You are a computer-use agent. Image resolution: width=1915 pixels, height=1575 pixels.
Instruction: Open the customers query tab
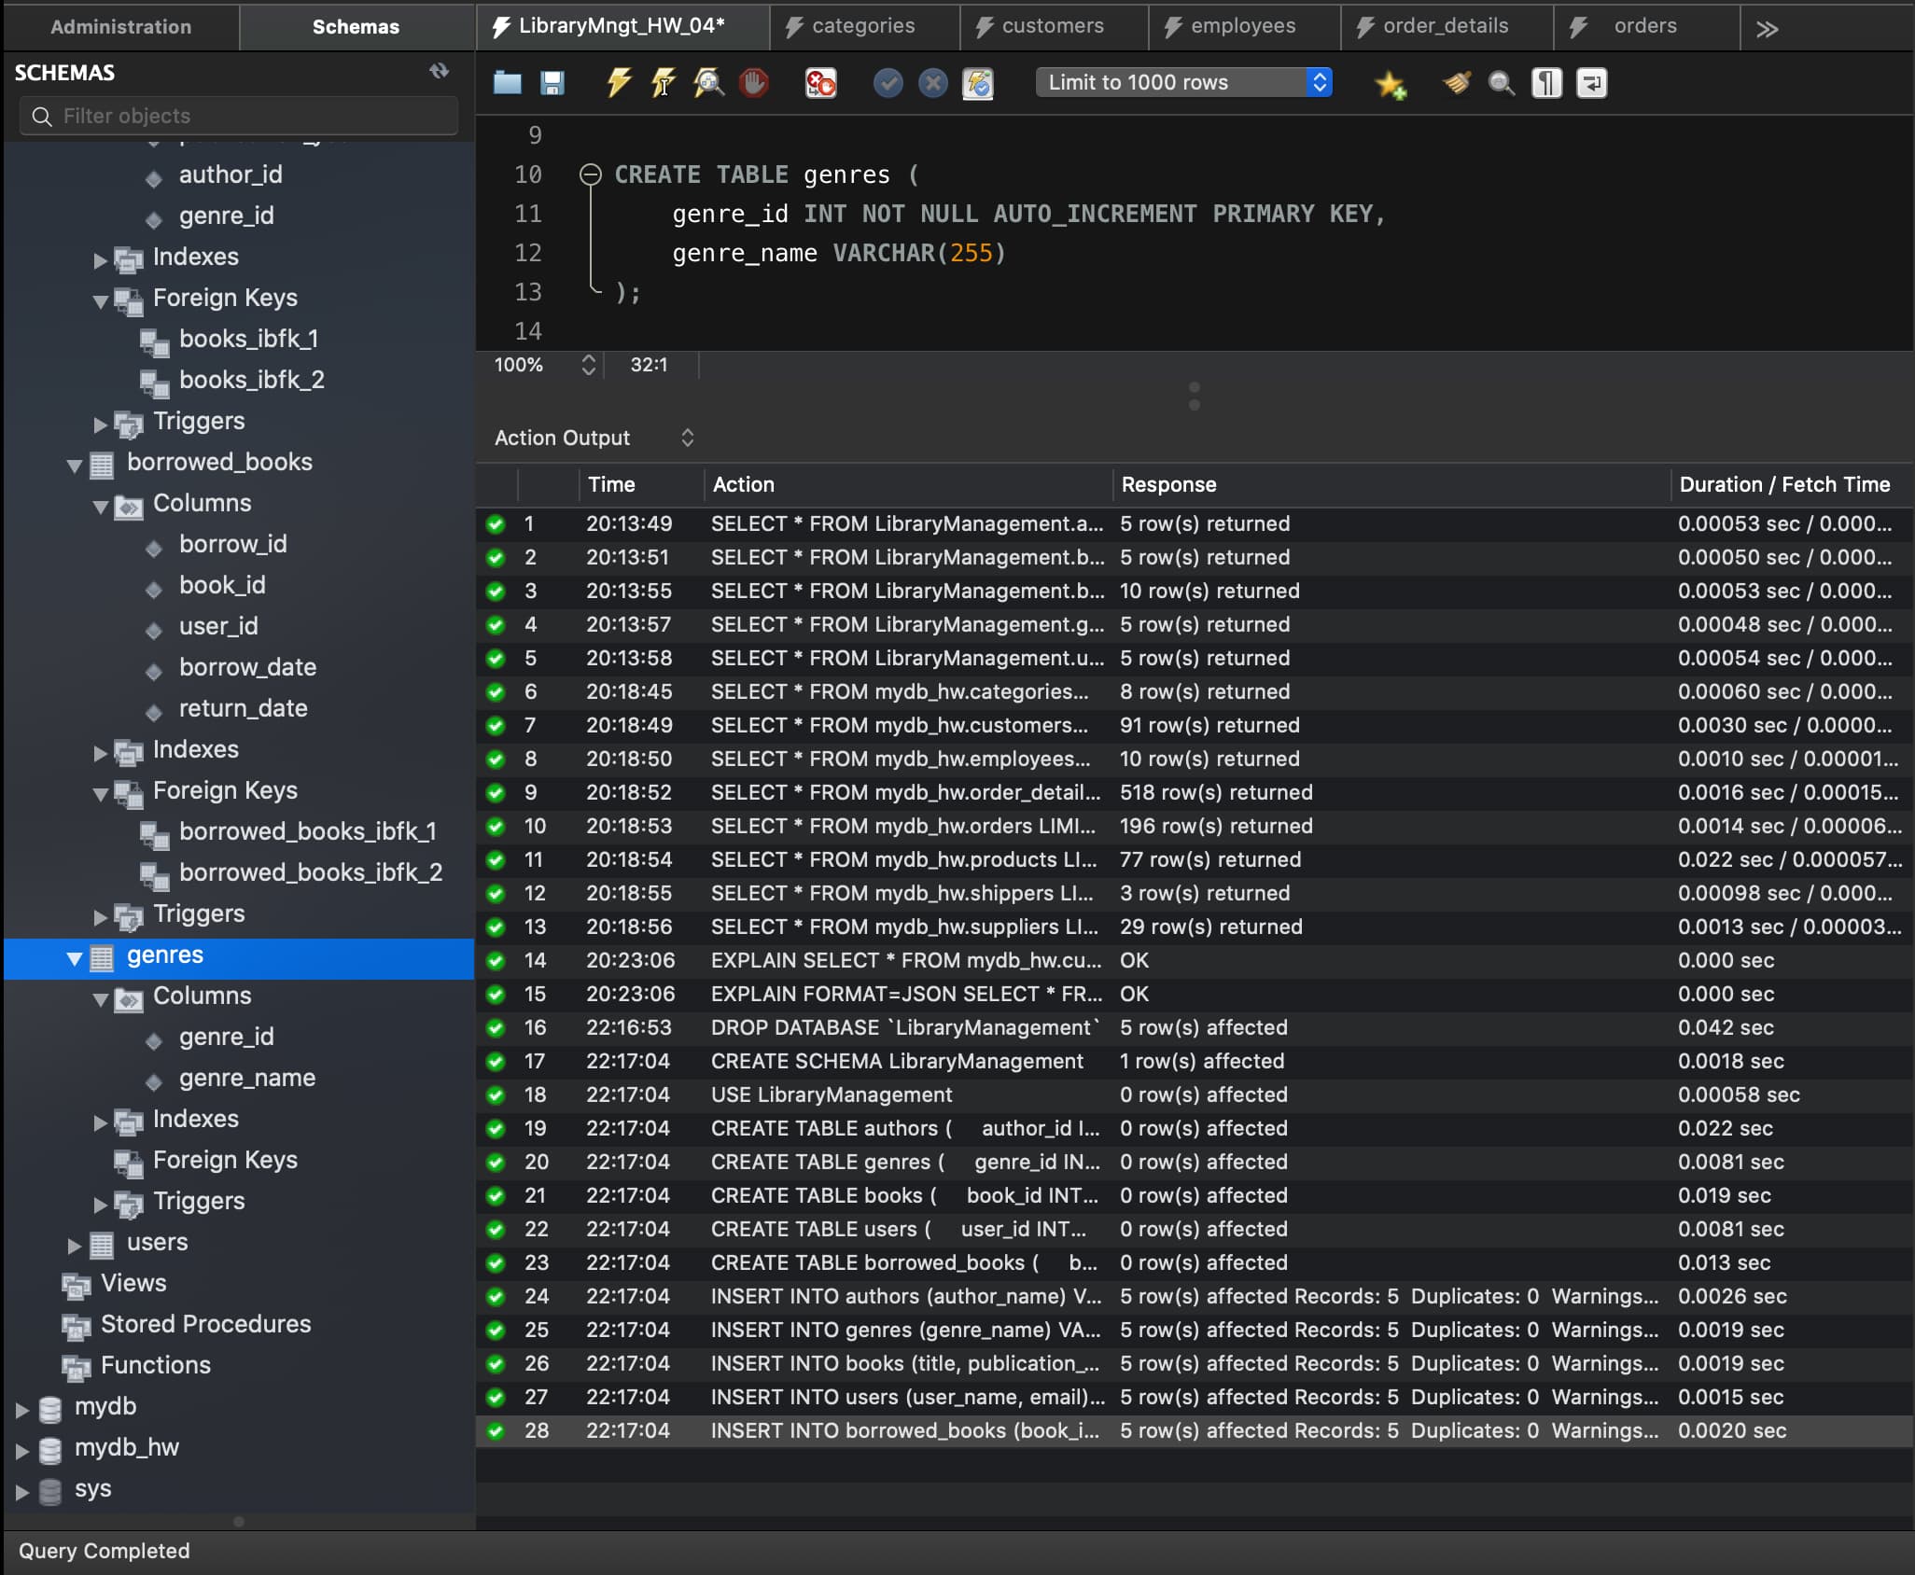pyautogui.click(x=1052, y=26)
